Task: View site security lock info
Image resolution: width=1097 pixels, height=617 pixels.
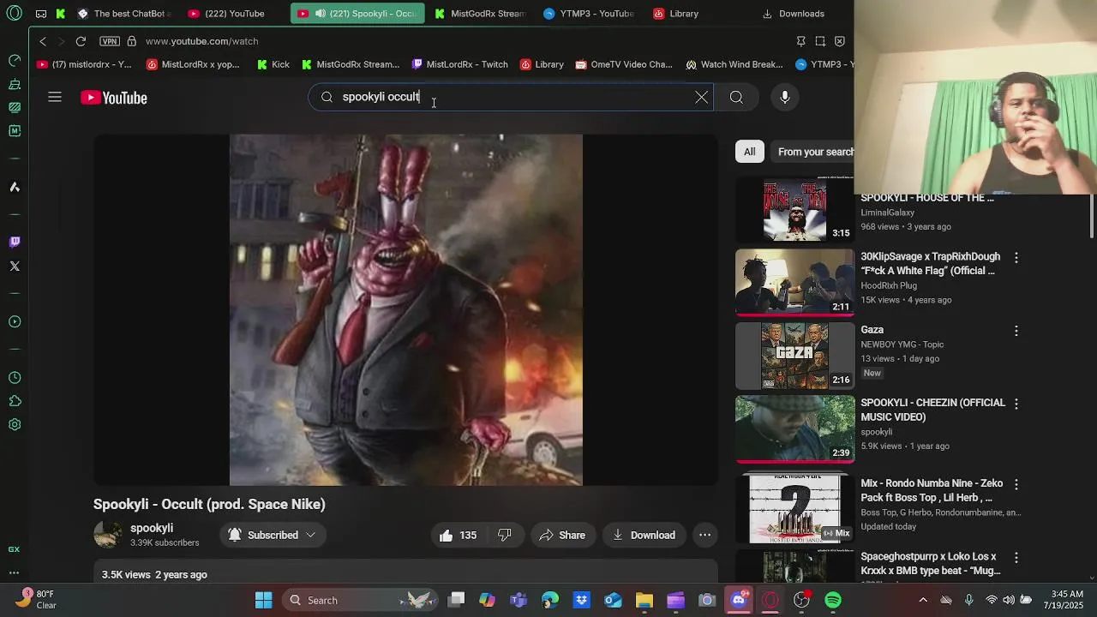Action: point(131,41)
